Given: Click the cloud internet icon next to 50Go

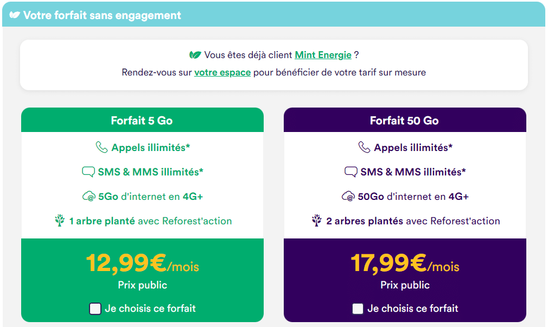Looking at the screenshot, I should click(348, 196).
